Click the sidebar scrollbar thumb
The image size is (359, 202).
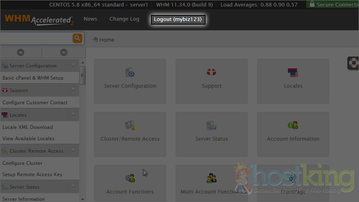[82, 75]
